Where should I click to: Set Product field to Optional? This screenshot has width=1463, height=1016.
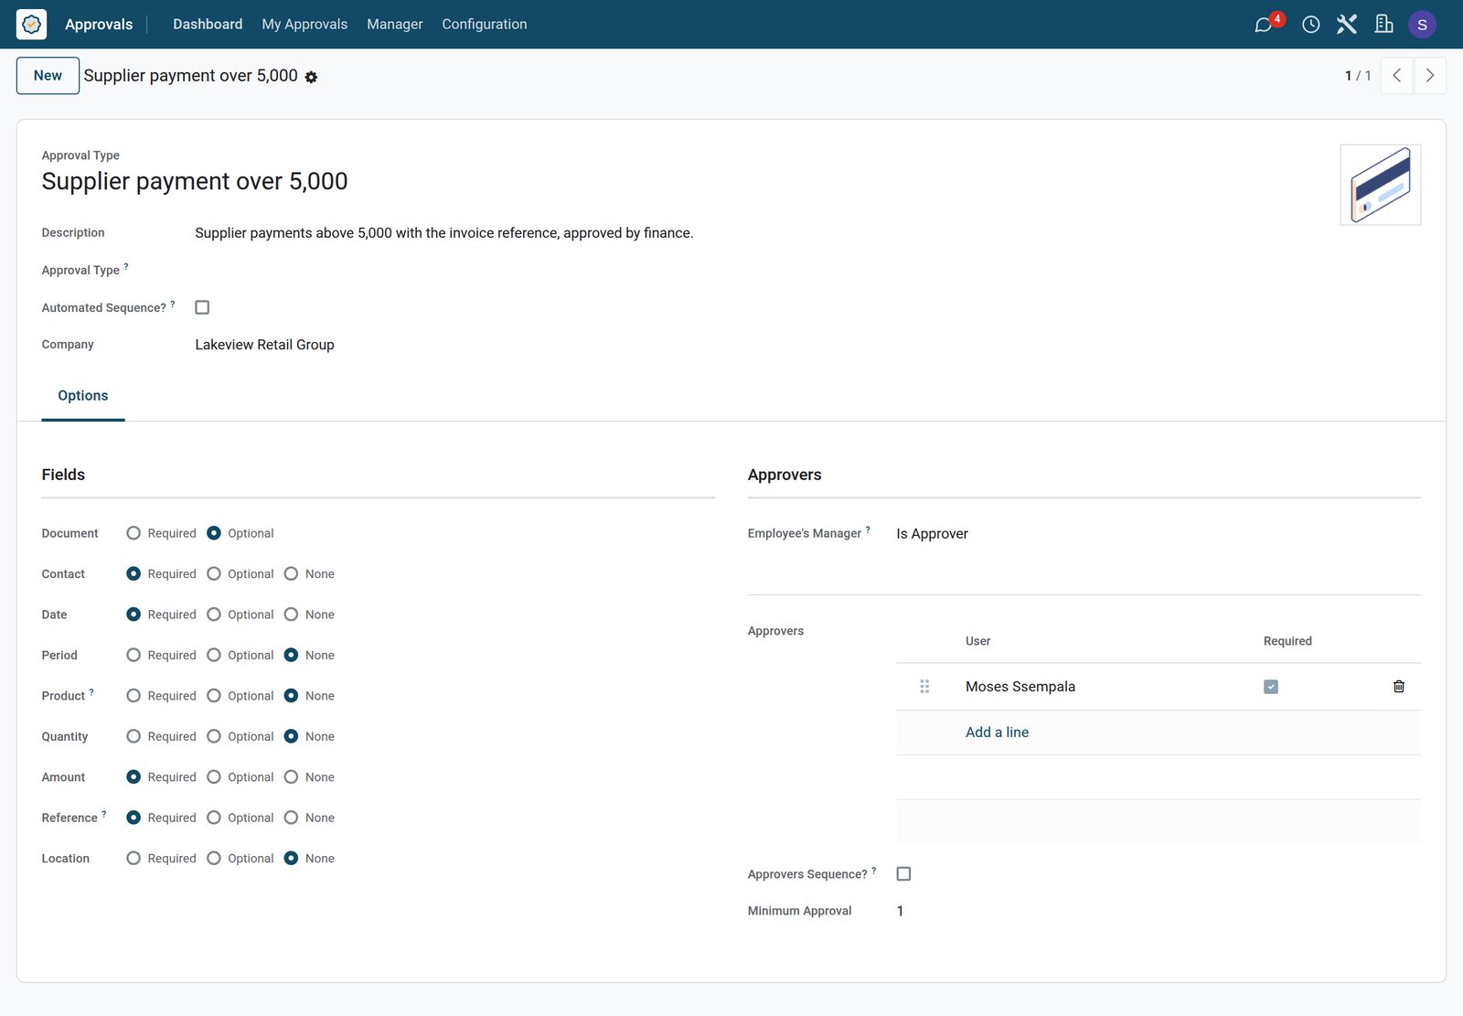214,696
